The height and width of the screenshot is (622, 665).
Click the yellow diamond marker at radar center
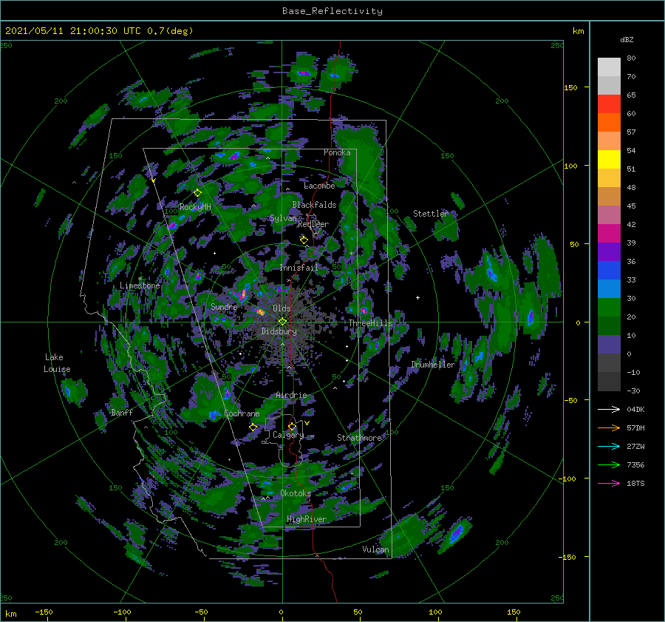point(282,322)
